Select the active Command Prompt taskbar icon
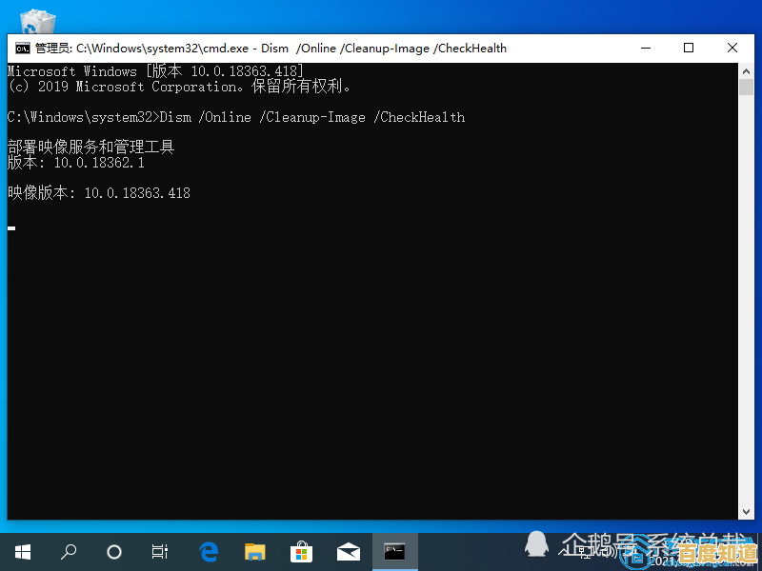 tap(394, 552)
